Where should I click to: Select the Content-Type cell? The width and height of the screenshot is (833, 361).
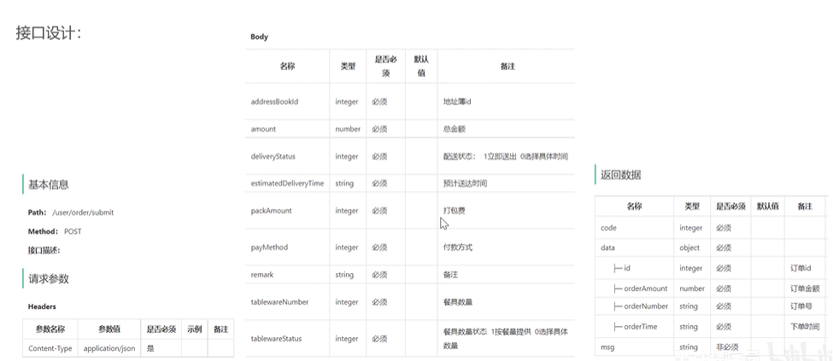50,348
